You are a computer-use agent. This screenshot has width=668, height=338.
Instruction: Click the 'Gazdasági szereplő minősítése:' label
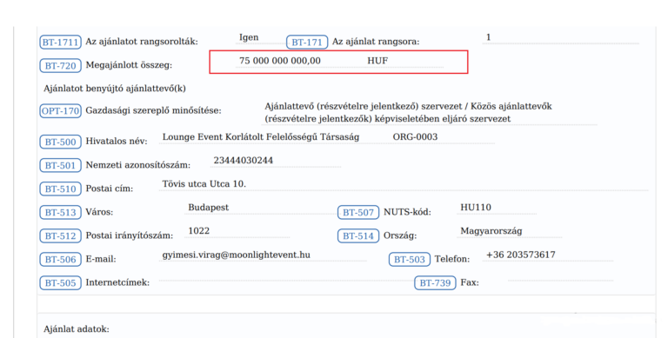153,110
